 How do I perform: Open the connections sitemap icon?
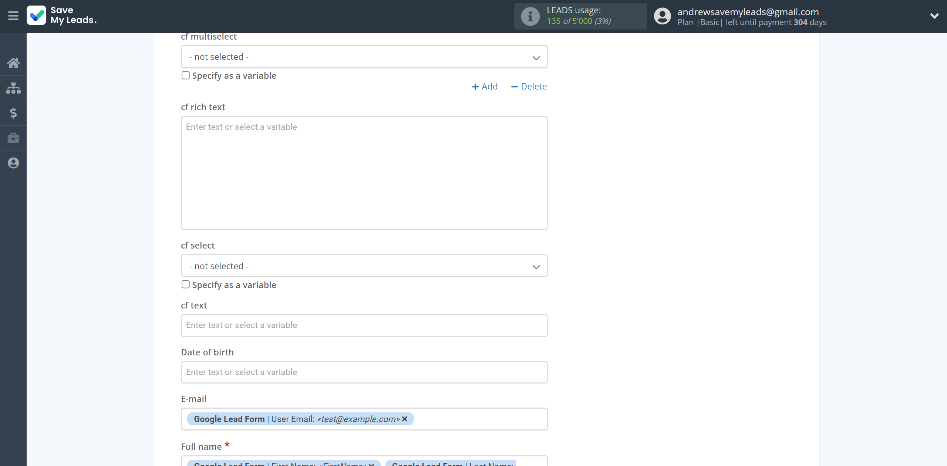tap(13, 88)
